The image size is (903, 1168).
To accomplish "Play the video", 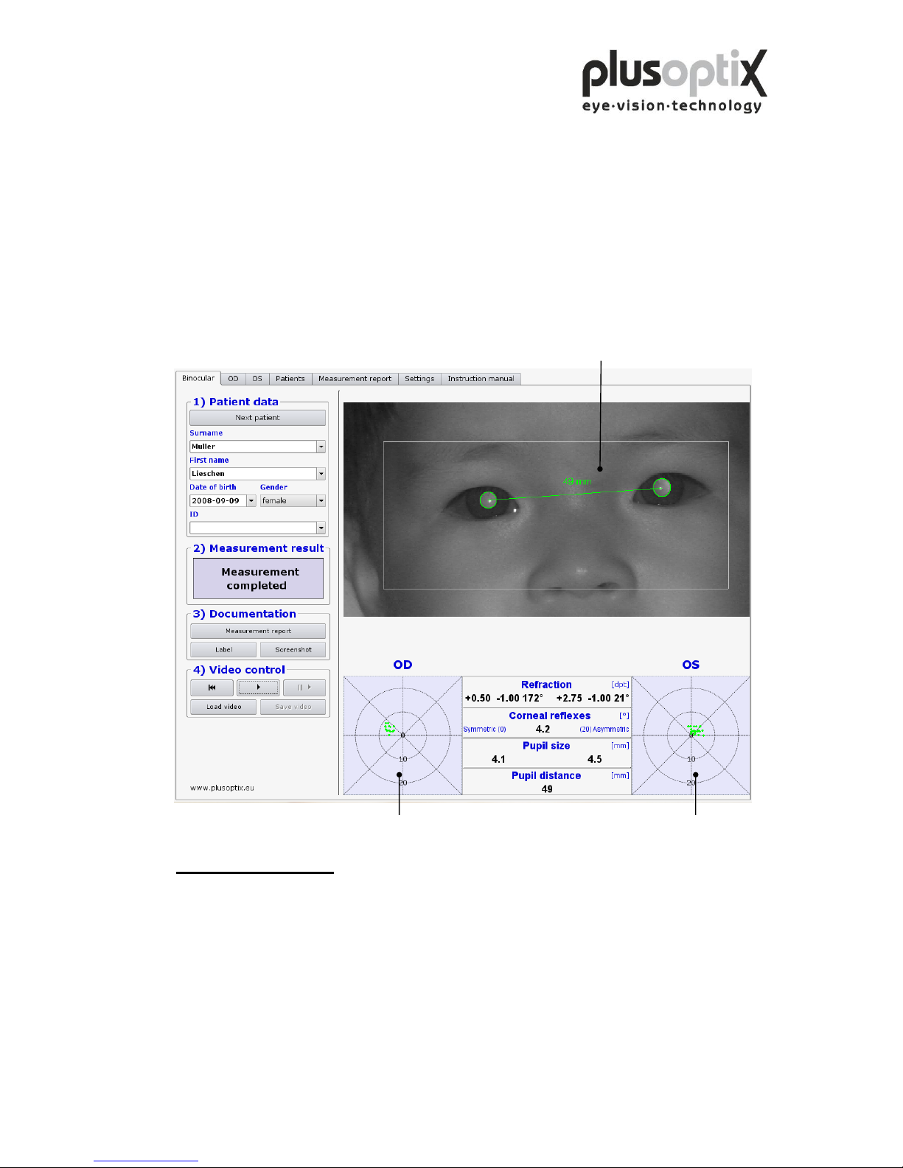I will pos(258,688).
